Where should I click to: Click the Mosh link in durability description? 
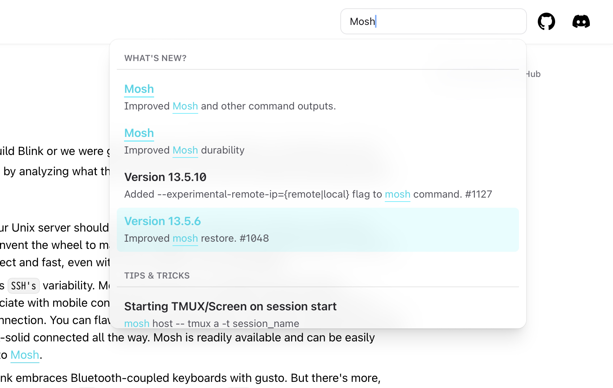(185, 150)
